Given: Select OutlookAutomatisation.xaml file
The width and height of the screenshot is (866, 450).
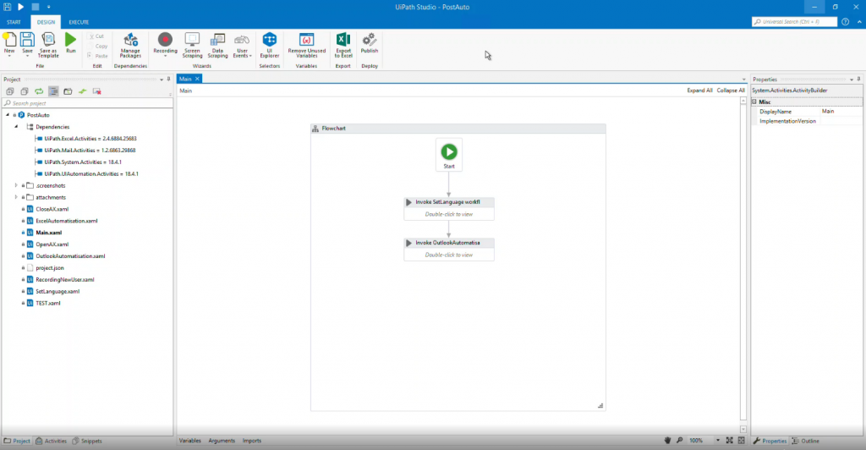Looking at the screenshot, I should 70,256.
